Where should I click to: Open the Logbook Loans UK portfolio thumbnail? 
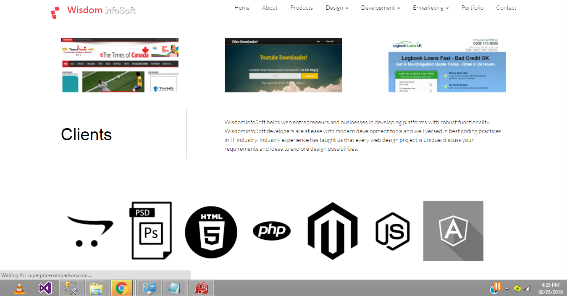(447, 65)
